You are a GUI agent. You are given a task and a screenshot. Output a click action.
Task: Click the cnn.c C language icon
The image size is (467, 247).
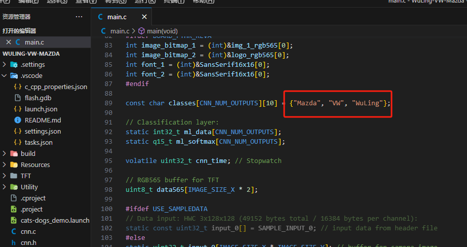pyautogui.click(x=14, y=231)
